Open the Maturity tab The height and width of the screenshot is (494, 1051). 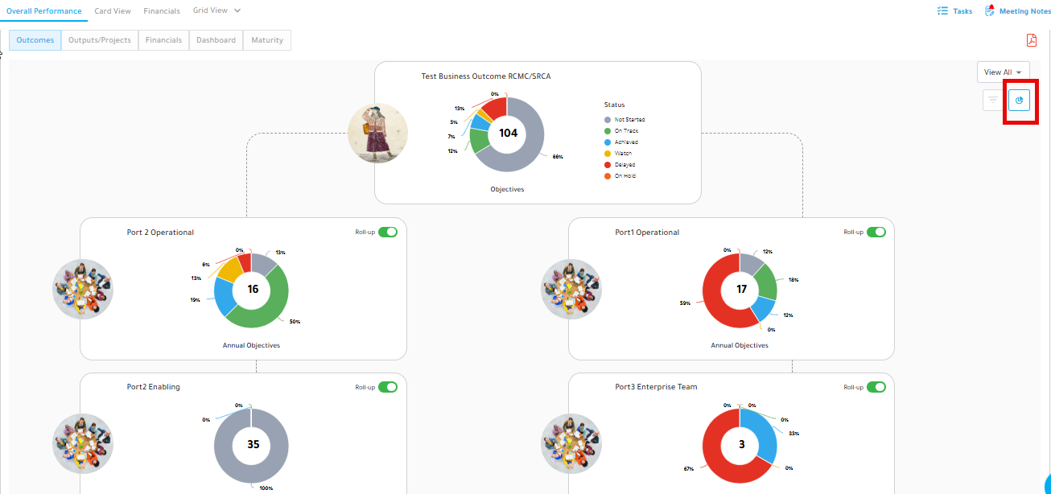[267, 40]
